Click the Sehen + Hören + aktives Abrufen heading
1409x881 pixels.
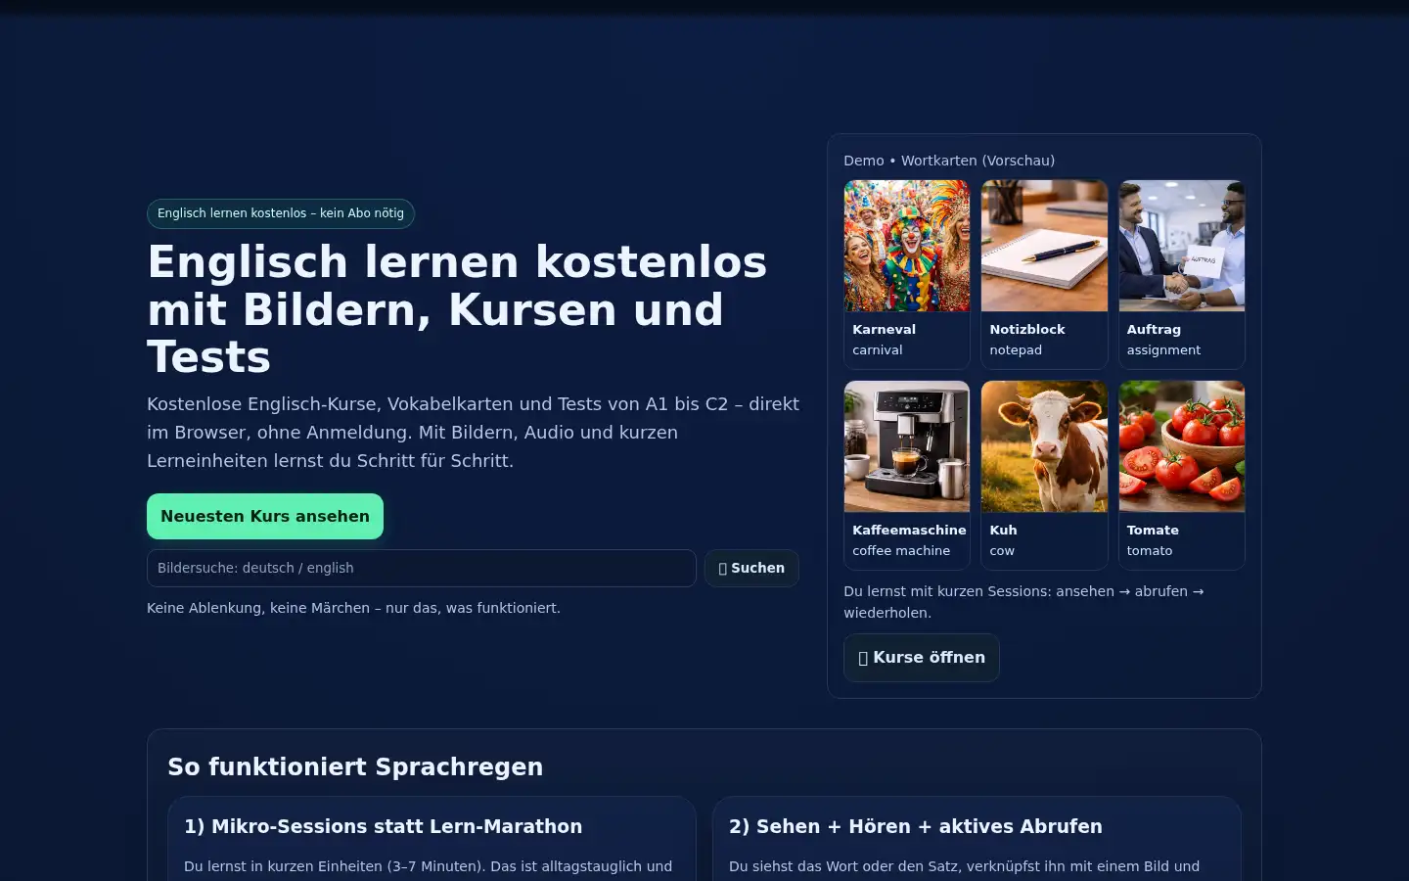coord(915,826)
